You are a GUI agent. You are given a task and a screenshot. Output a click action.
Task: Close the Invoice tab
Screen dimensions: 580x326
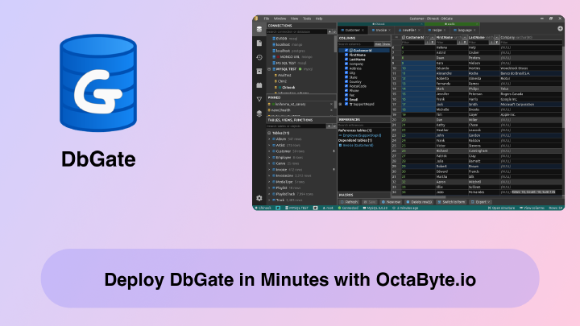390,31
